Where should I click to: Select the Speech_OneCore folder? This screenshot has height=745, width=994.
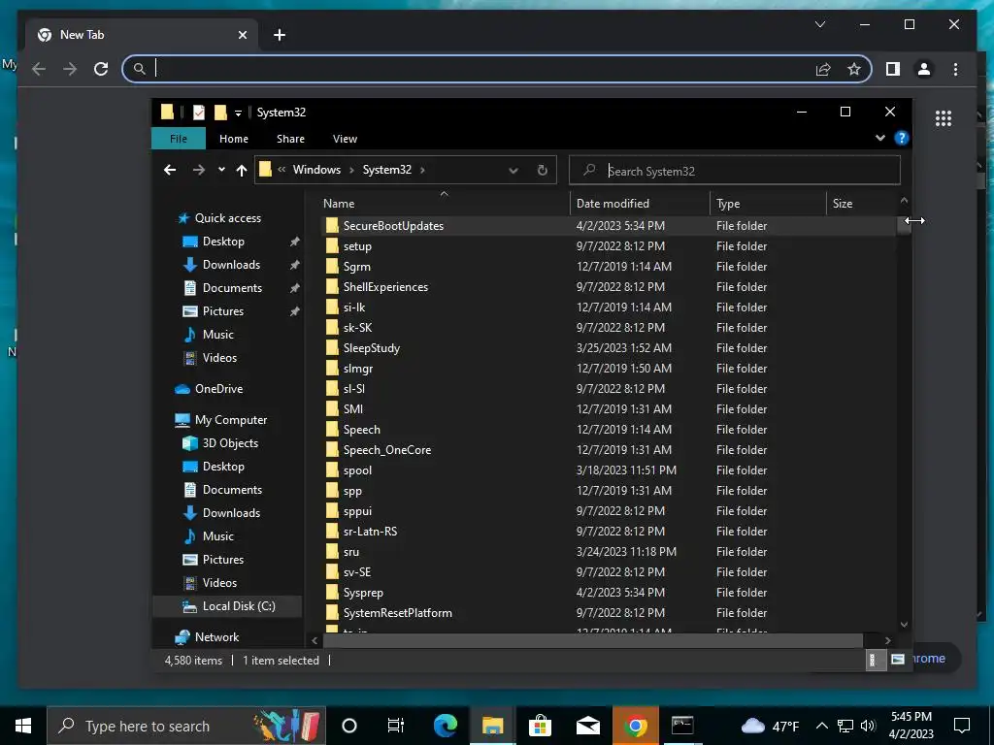(x=386, y=450)
